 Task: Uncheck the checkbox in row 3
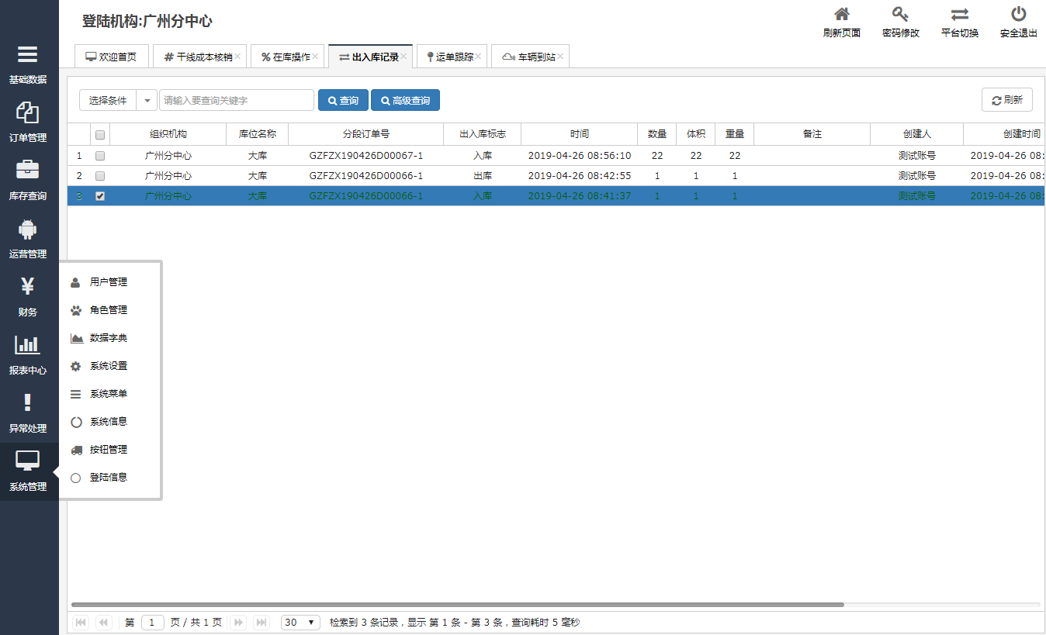click(100, 196)
